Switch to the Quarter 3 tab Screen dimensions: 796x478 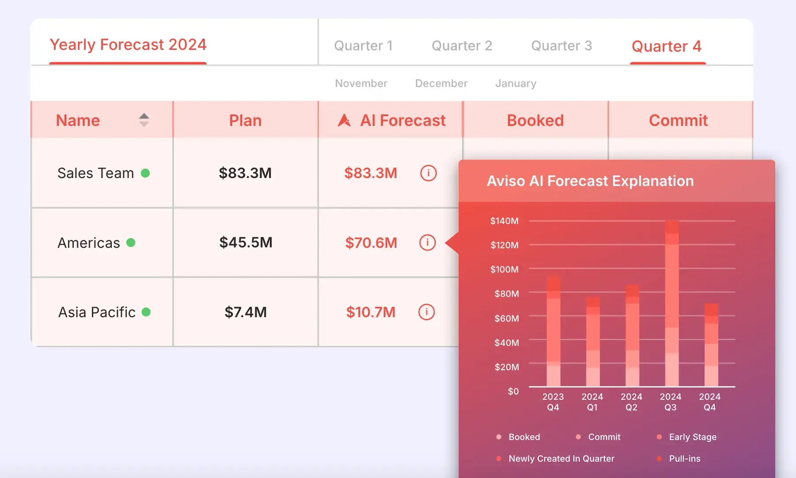(561, 46)
